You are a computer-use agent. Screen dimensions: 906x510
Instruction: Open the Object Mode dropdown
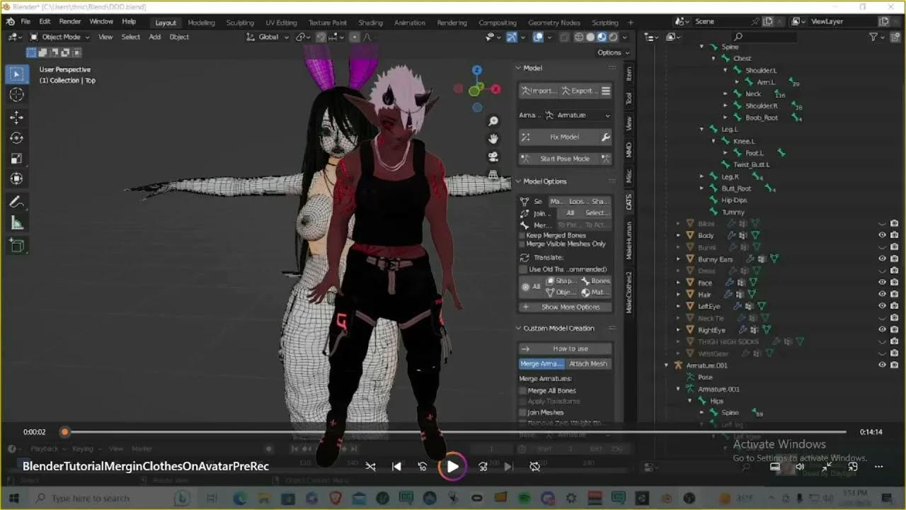(x=60, y=37)
